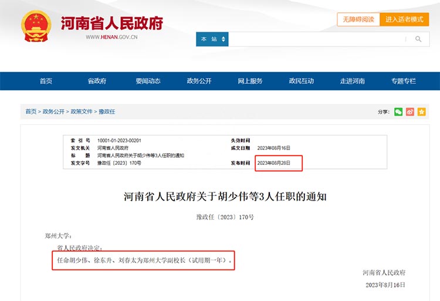This screenshot has width=440, height=301.
Task: Switch to 进入适老模式 elderly mode
Action: click(x=404, y=19)
